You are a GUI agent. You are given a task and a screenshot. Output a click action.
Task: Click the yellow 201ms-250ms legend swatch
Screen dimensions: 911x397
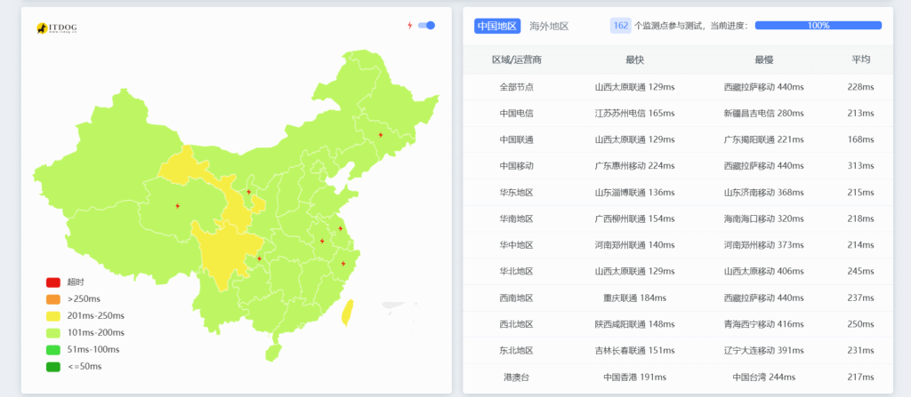53,316
